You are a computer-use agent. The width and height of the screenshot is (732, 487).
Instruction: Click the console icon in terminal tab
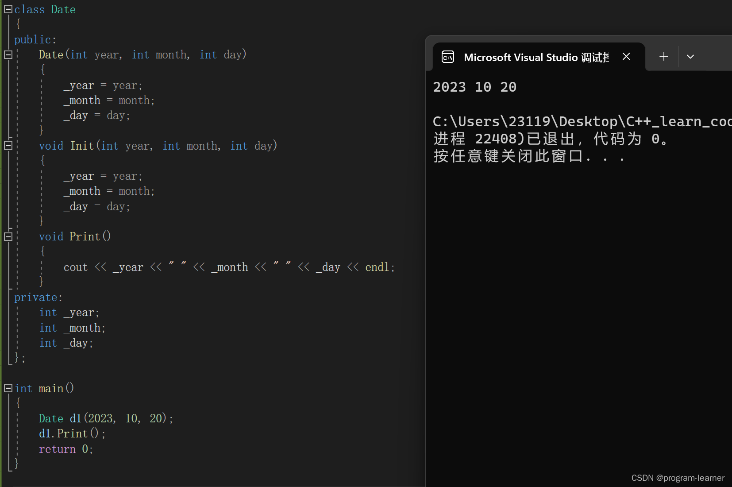point(448,57)
